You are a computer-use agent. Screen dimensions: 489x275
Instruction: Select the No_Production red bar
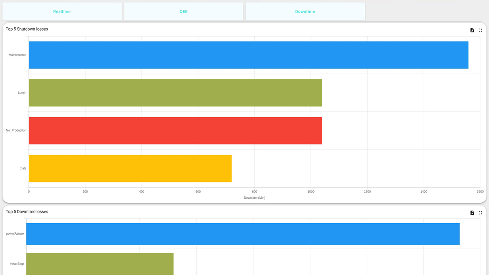tap(175, 131)
